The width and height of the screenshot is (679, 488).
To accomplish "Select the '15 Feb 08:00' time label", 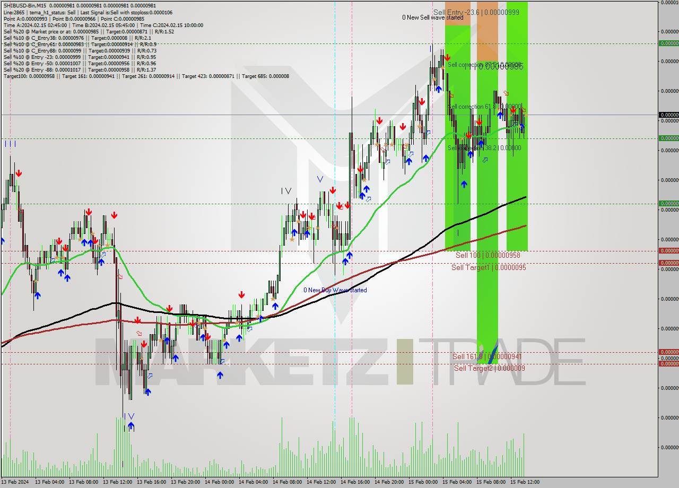I will tap(491, 482).
